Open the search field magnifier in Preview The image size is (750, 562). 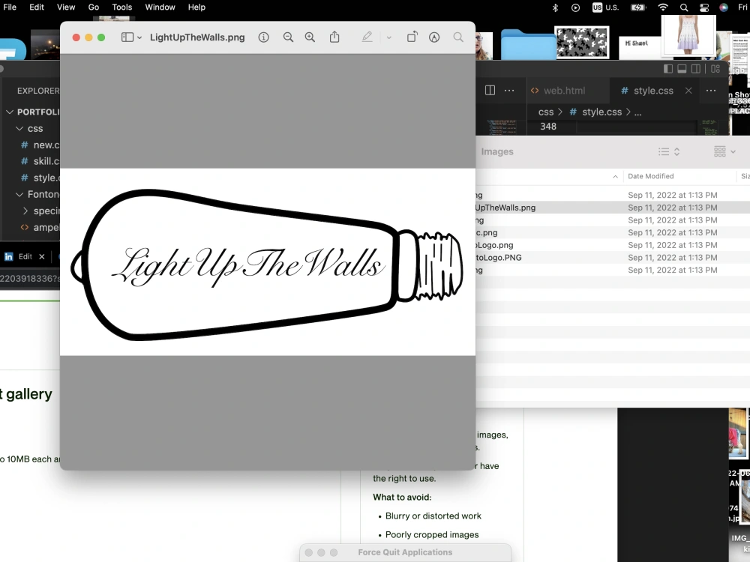click(x=458, y=37)
